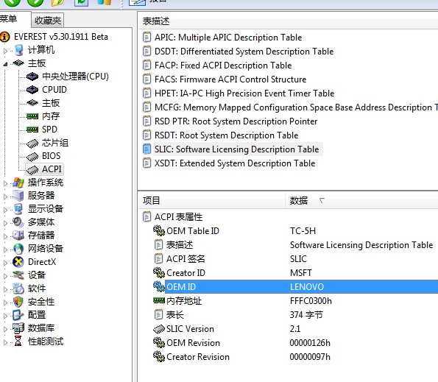Switch to the 收藏夹 tab
Image resolution: width=438 pixels, height=382 pixels.
[x=48, y=21]
